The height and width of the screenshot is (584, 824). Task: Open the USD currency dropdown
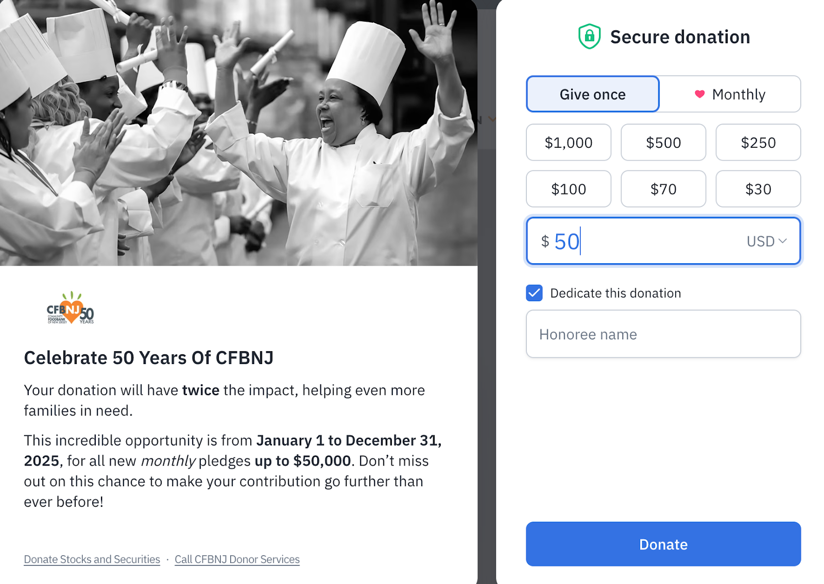click(x=767, y=241)
